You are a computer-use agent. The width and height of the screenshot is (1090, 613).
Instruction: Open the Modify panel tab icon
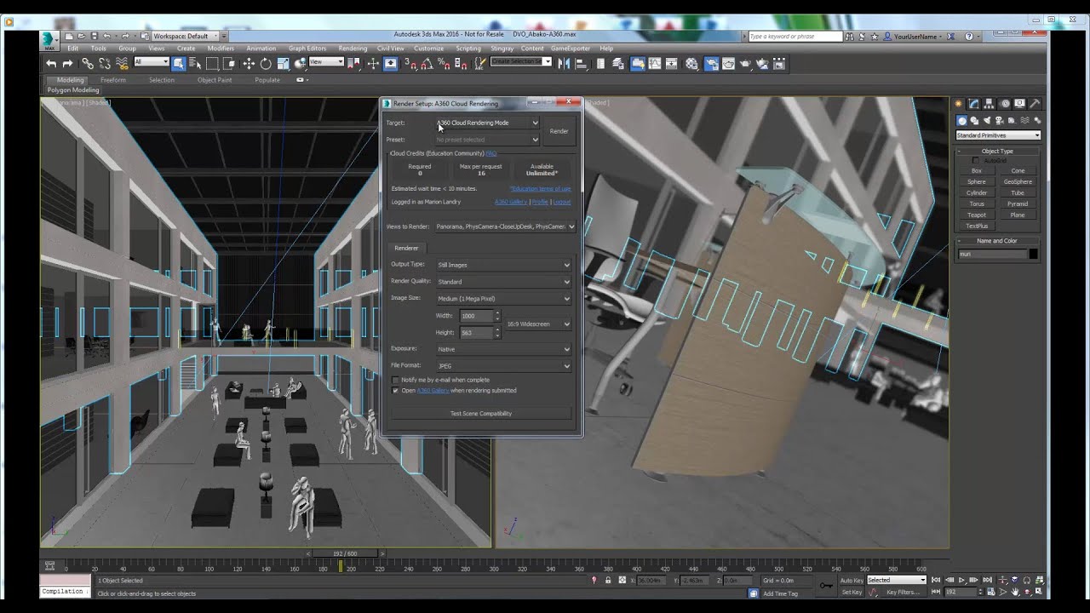click(x=973, y=104)
